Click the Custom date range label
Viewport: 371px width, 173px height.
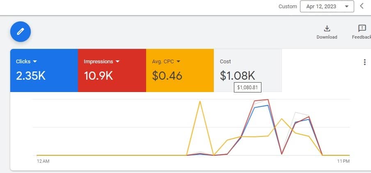pyautogui.click(x=287, y=7)
